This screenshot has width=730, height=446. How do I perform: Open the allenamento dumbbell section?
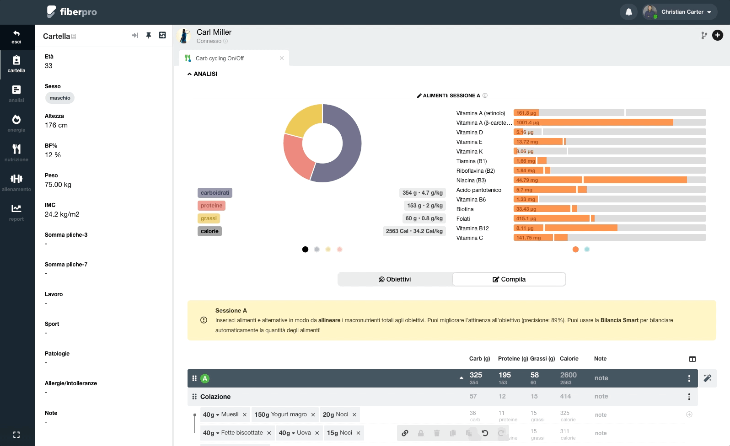click(x=16, y=182)
